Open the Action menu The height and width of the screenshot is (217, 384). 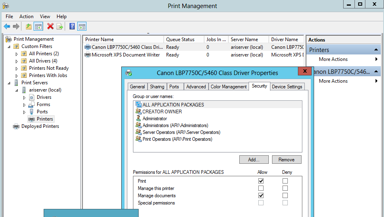coord(26,17)
